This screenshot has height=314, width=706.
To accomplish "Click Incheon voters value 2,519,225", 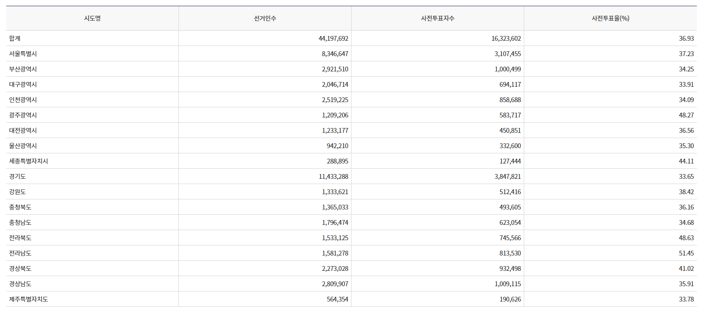I will 335,100.
